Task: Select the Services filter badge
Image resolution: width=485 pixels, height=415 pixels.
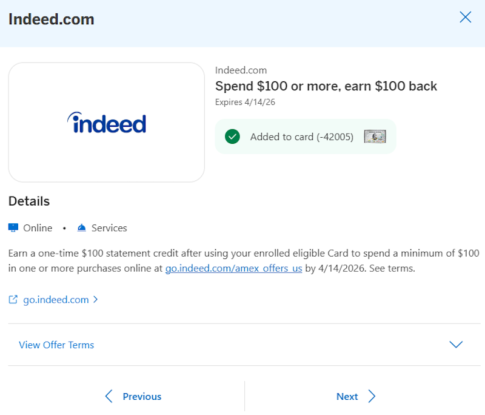Action: pos(101,228)
